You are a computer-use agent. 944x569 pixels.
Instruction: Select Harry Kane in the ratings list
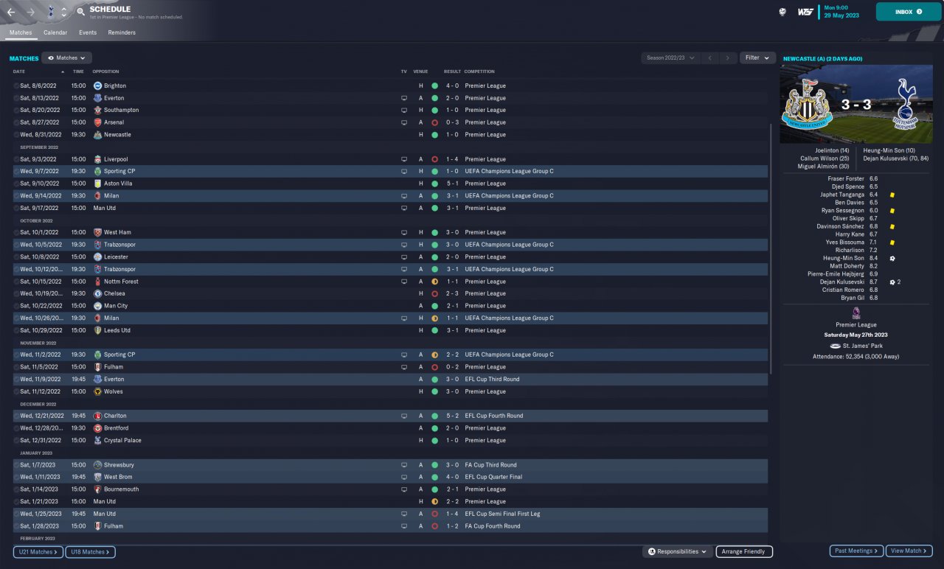tap(849, 234)
